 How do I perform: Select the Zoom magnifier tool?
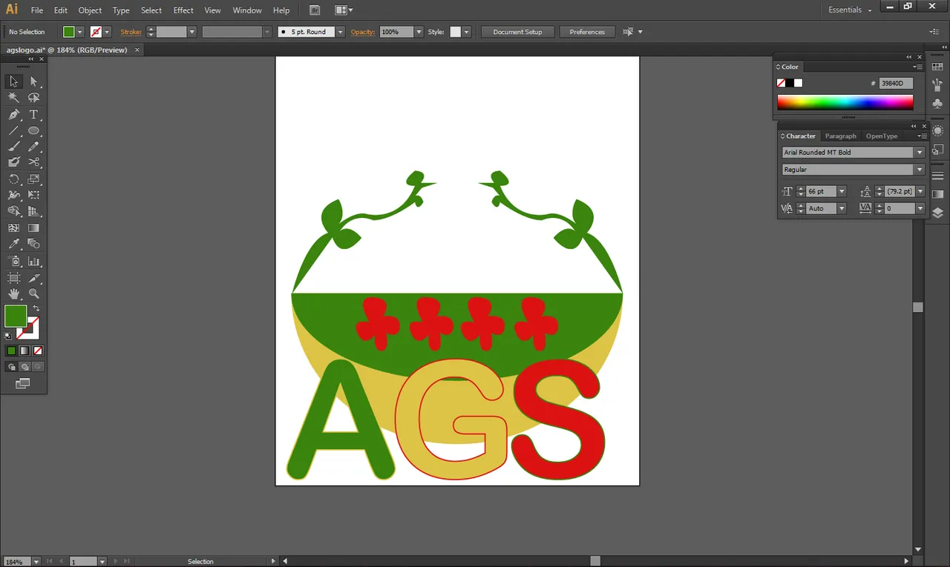[33, 294]
